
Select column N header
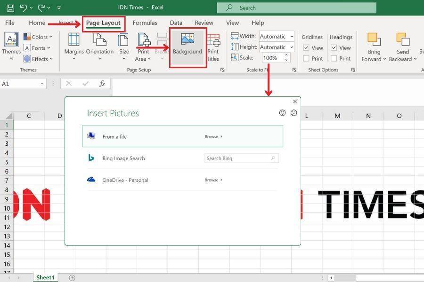[368, 116]
